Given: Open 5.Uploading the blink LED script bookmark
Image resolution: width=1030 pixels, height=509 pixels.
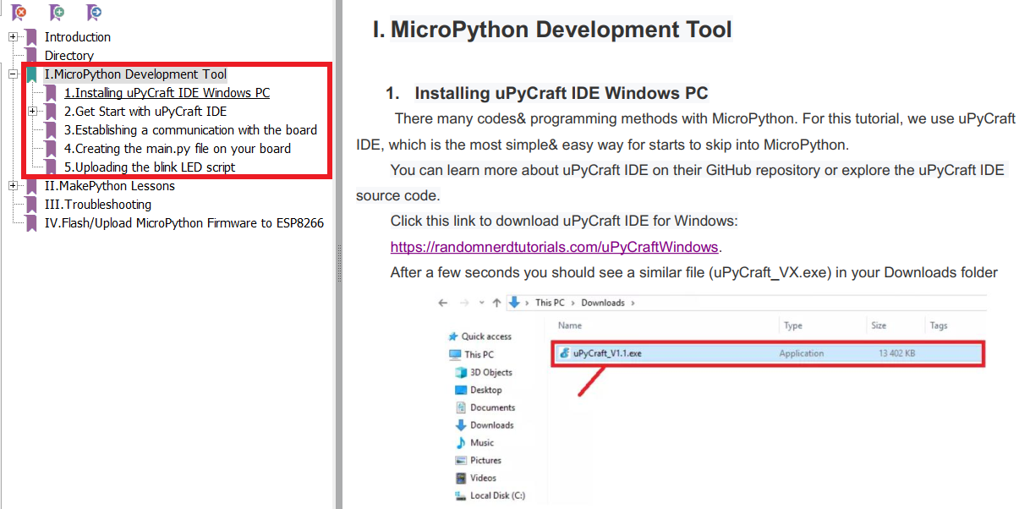Looking at the screenshot, I should click(x=150, y=167).
